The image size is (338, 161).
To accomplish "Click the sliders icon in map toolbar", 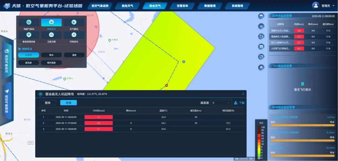I will tap(261, 46).
